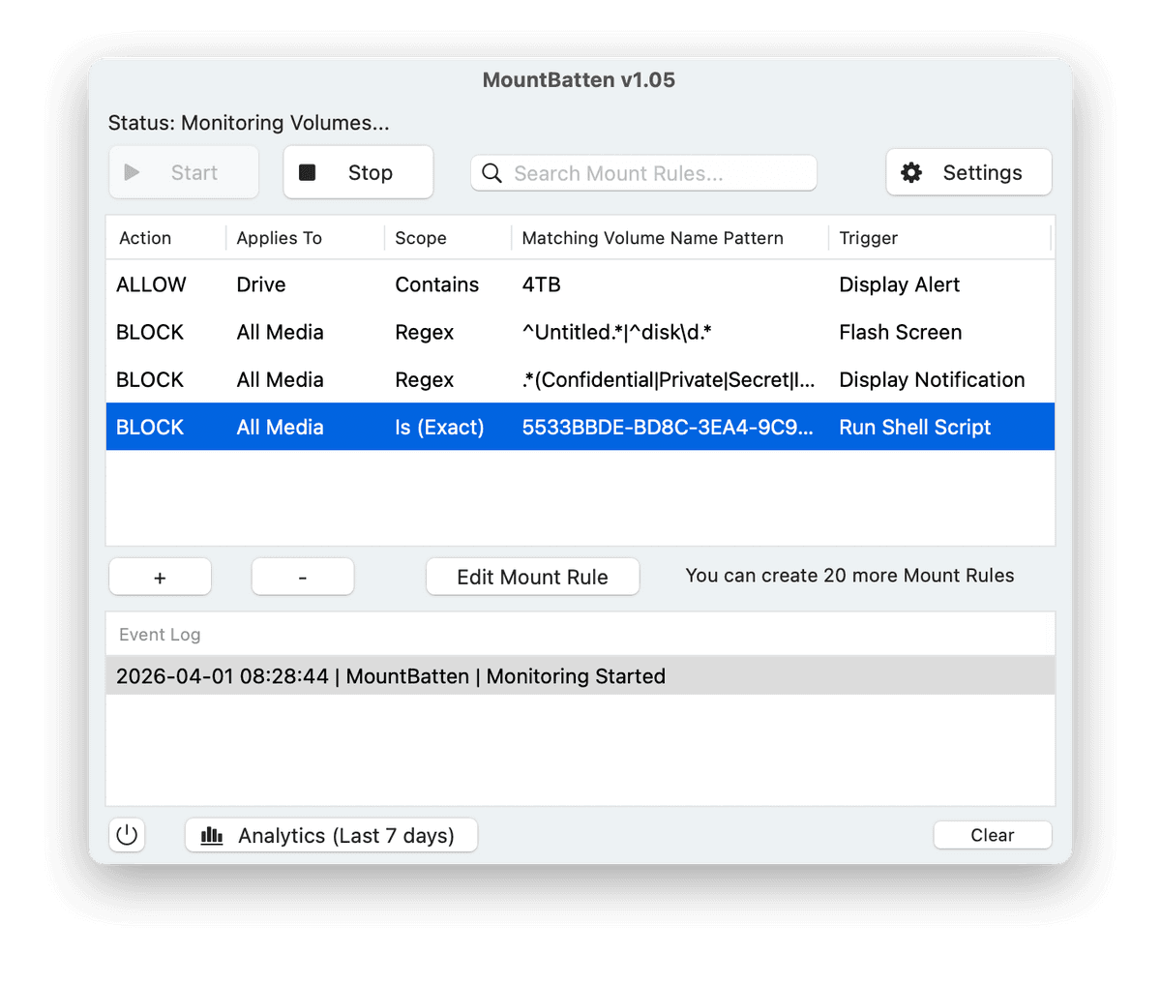Click the Start monitoring button
The width and height of the screenshot is (1161, 983).
(184, 172)
